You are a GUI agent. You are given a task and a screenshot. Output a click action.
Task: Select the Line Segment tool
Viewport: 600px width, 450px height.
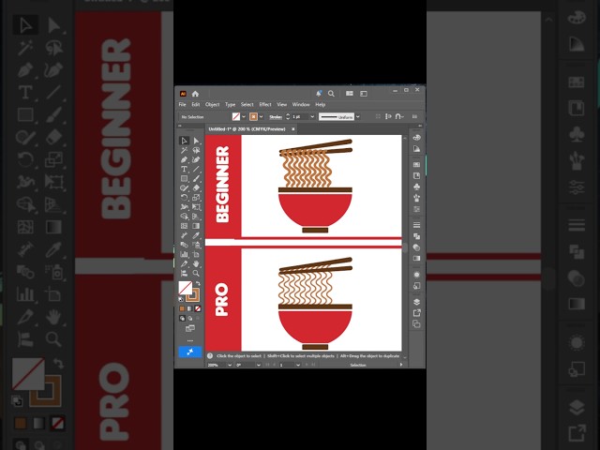tap(196, 169)
